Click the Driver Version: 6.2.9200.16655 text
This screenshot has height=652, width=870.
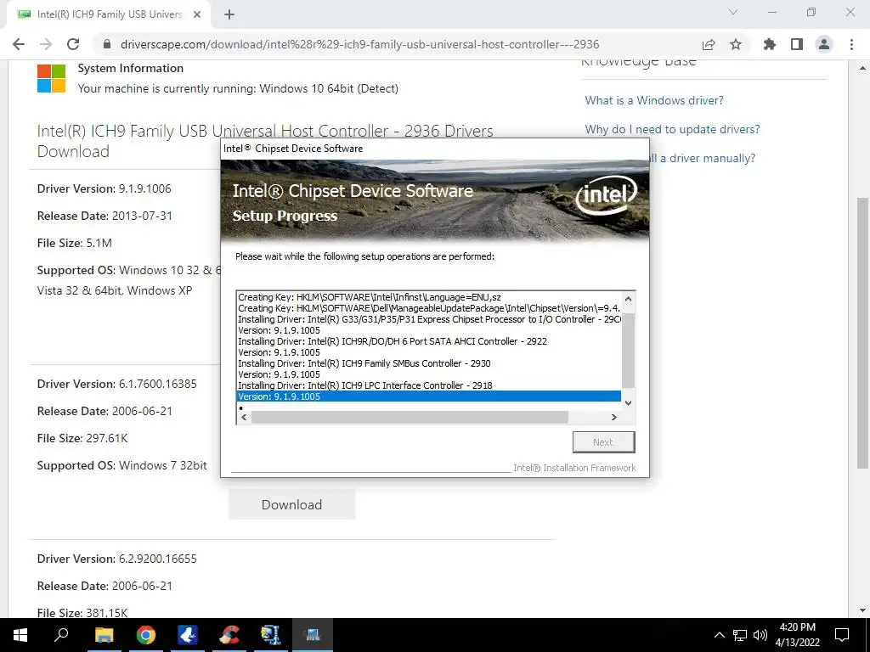(117, 559)
